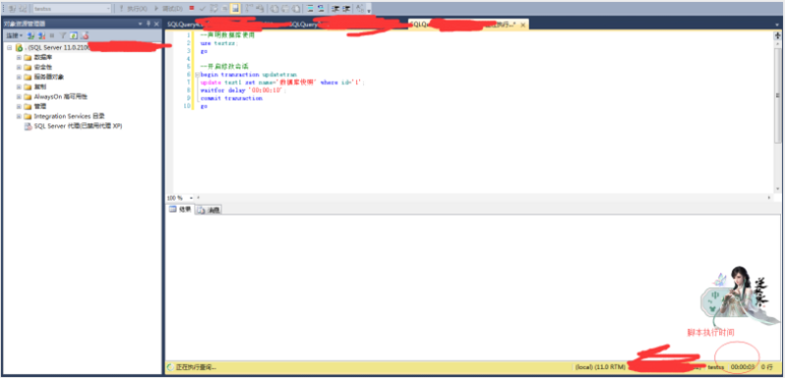The width and height of the screenshot is (785, 378).
Task: Toggle Include Actual Execution Plan icon
Action: pyautogui.click(x=249, y=9)
